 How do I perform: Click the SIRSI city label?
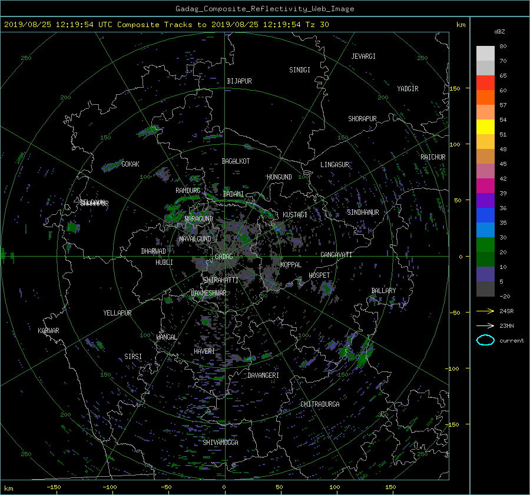(x=133, y=357)
